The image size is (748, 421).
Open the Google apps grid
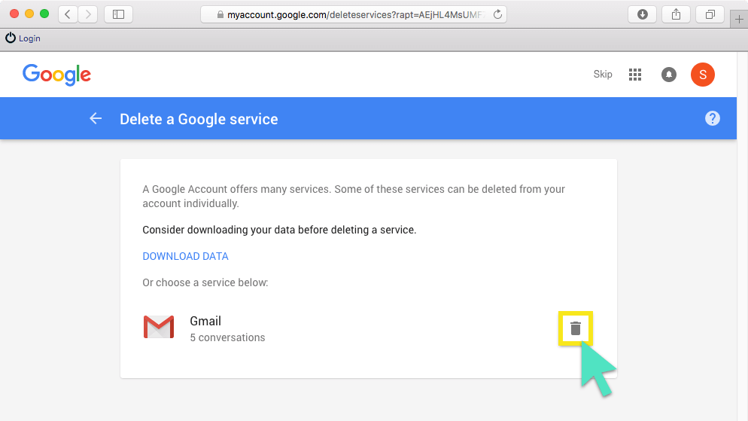pyautogui.click(x=635, y=75)
